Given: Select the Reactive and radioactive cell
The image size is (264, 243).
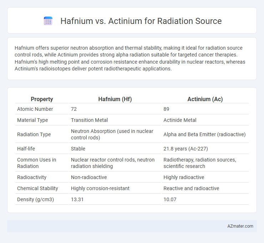Looking at the screenshot, I should [191, 188].
